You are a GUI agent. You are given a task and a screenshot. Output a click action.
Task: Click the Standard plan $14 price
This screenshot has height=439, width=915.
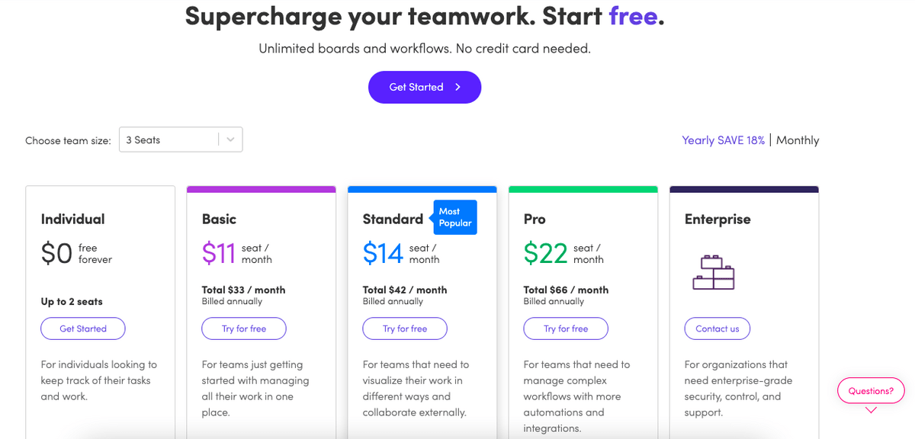pos(383,253)
